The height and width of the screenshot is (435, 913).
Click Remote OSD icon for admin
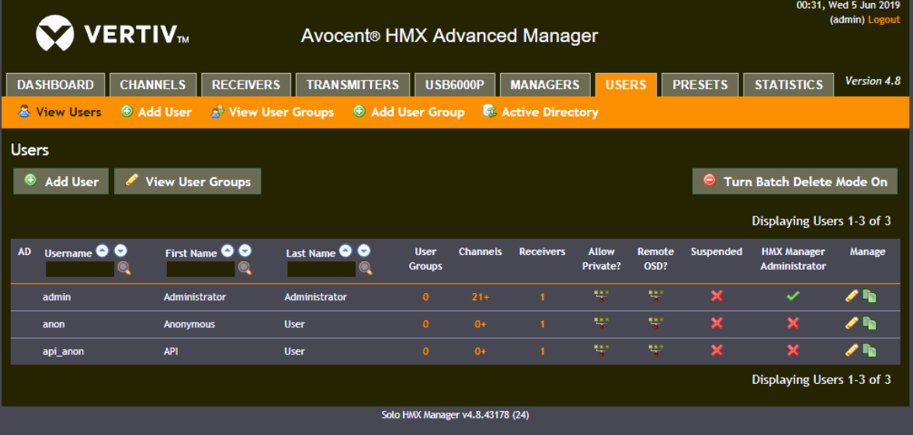pos(655,296)
